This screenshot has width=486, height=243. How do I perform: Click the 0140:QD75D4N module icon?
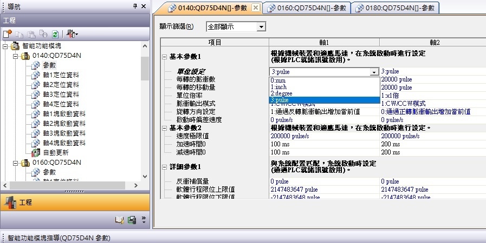25,56
